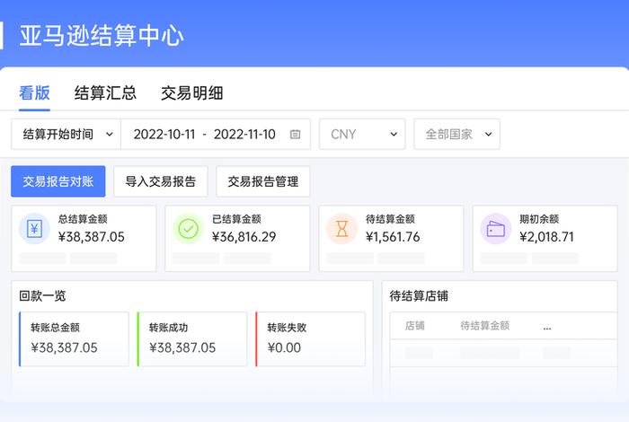629x422 pixels.
Task: Click the calendar icon in date range
Action: point(295,135)
